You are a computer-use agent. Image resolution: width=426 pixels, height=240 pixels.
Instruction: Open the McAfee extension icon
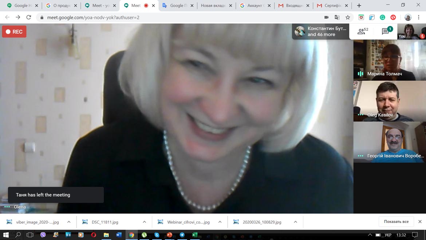pos(361,18)
